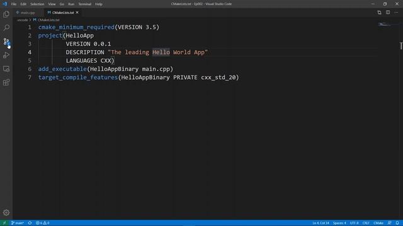Open the Extensions view
Viewport: 403px width, 226px height.
point(6,82)
